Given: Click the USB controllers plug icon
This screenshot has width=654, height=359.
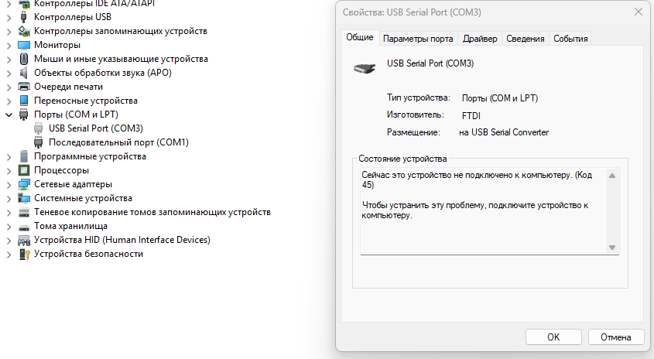Looking at the screenshot, I should (x=24, y=17).
